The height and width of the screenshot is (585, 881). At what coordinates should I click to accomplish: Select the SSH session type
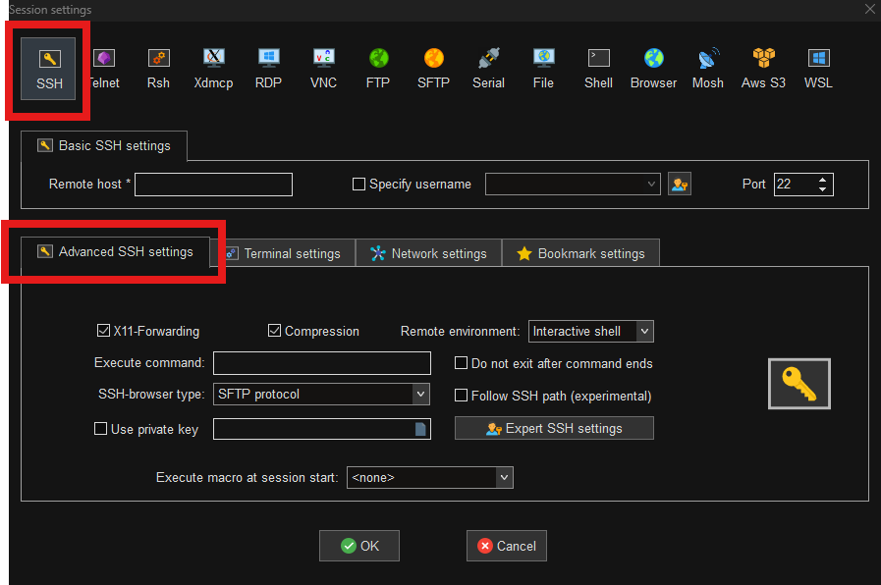point(48,69)
